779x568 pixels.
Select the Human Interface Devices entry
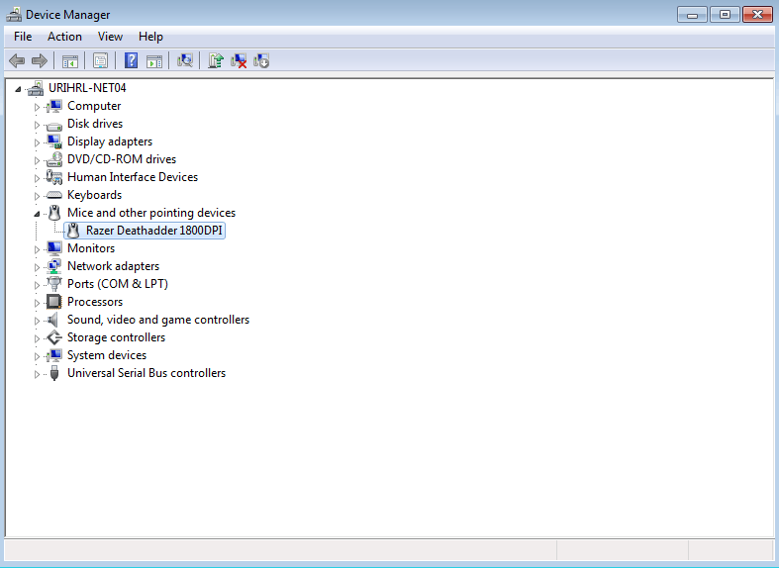pos(132,177)
